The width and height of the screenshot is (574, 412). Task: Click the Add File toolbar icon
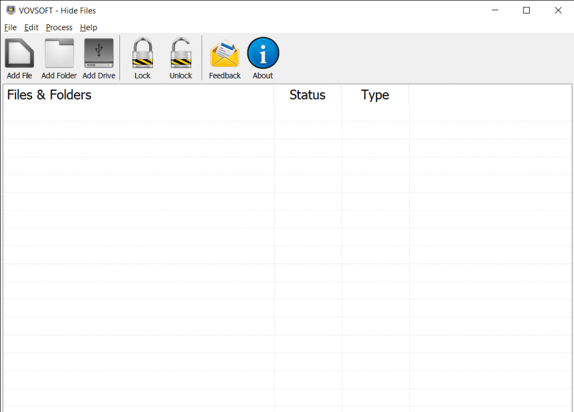tap(20, 53)
